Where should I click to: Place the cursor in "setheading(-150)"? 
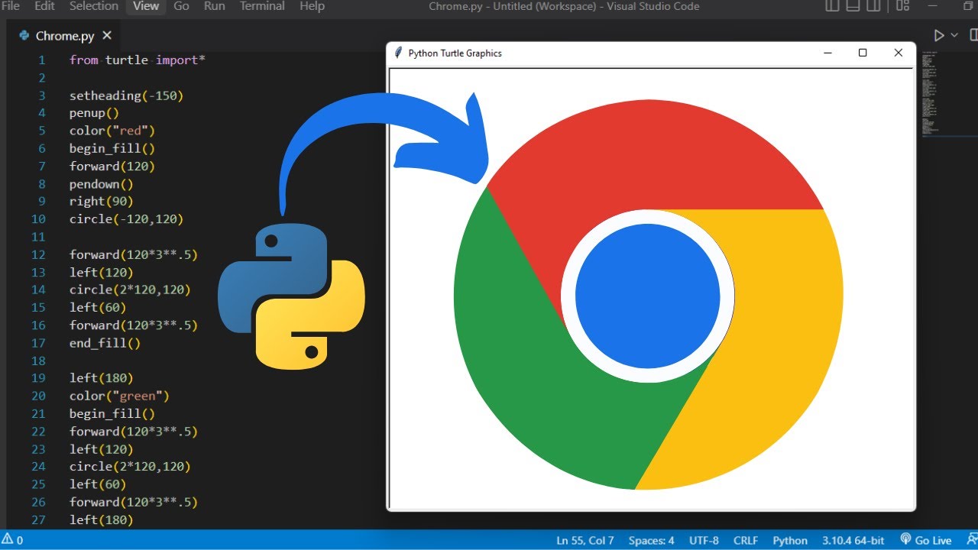tap(126, 95)
